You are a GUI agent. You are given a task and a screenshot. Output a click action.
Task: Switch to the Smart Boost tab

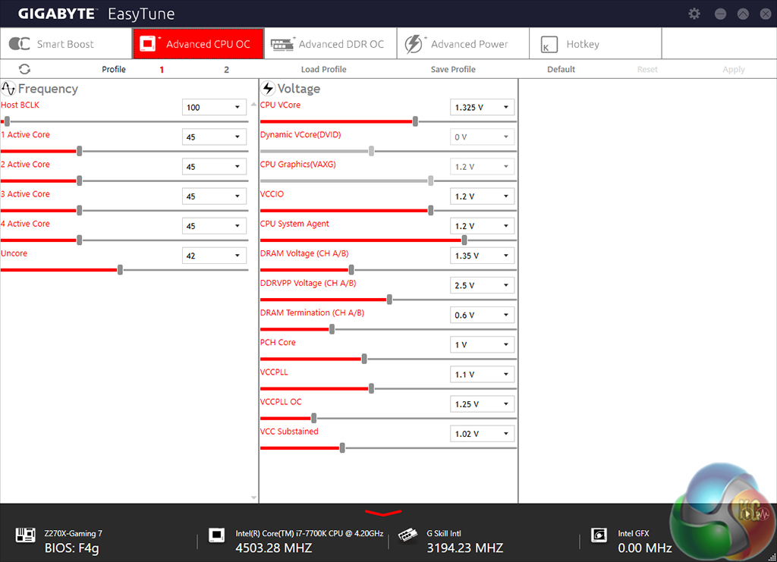pos(66,43)
